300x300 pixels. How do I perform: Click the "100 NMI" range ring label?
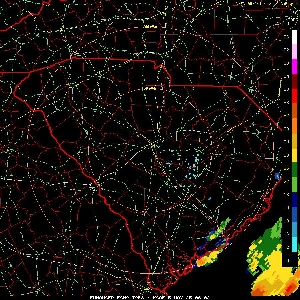click(150, 27)
